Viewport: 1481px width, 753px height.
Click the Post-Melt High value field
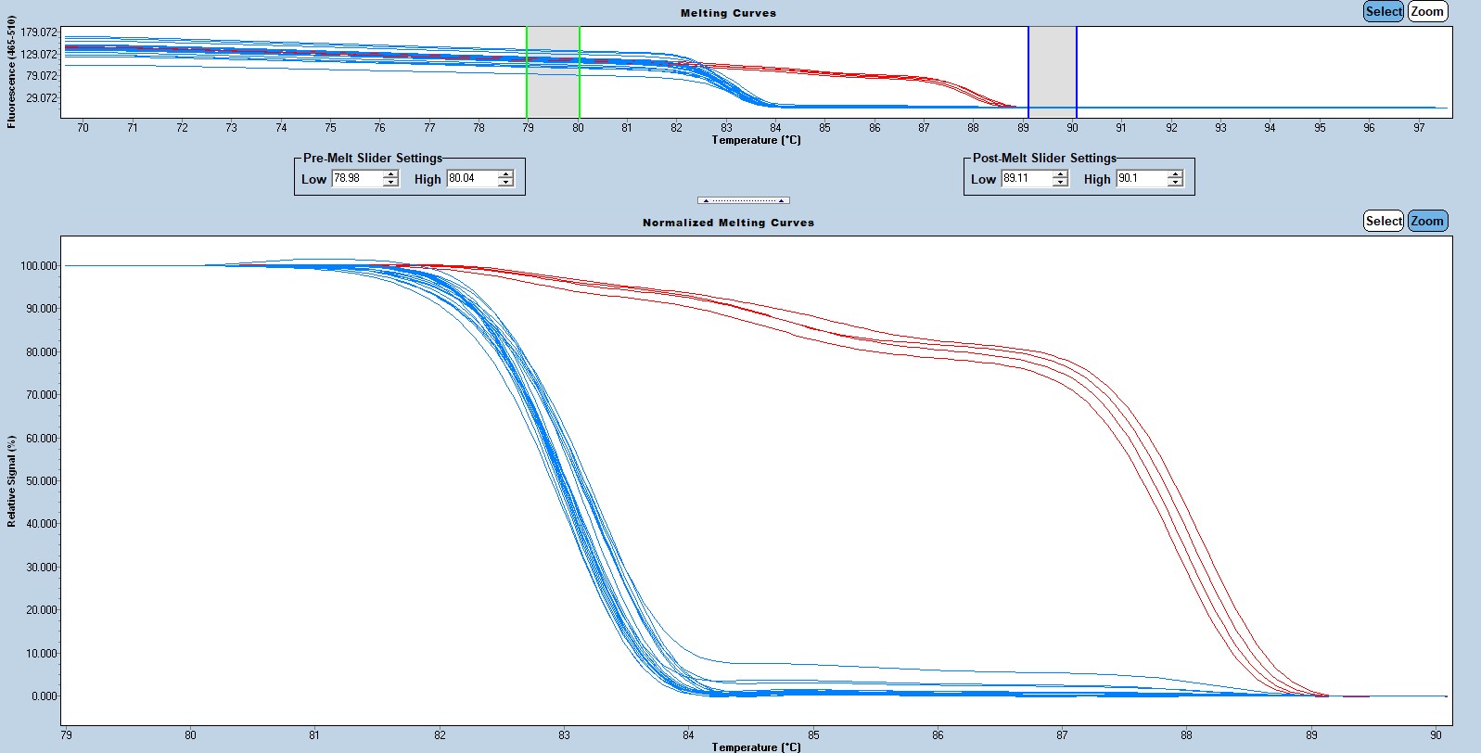tap(1141, 178)
